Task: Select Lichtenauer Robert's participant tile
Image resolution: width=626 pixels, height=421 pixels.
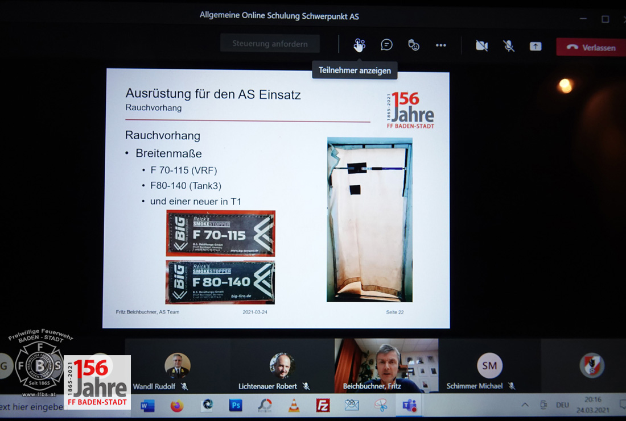Action: (282, 366)
